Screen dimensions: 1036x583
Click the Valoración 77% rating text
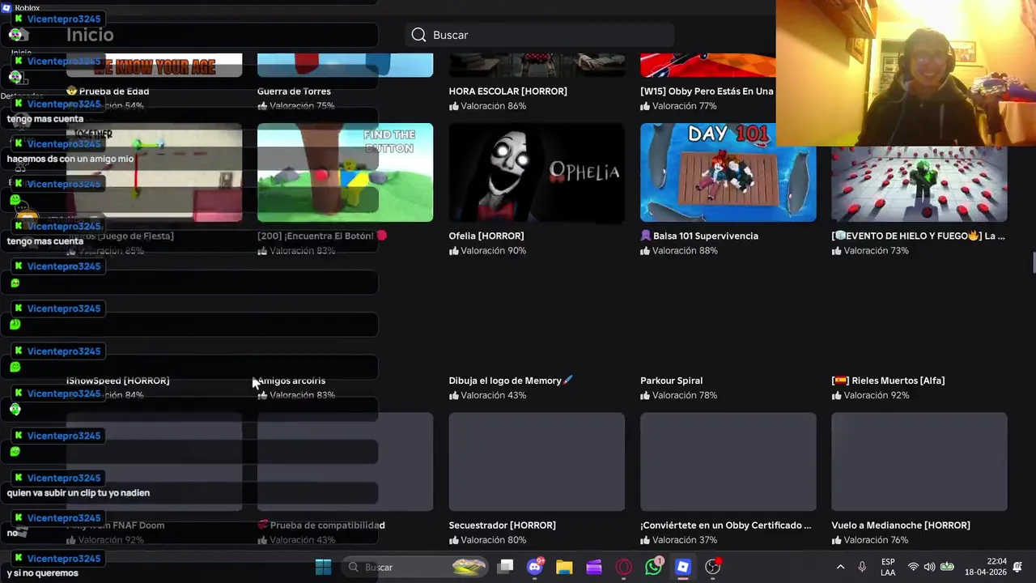685,106
